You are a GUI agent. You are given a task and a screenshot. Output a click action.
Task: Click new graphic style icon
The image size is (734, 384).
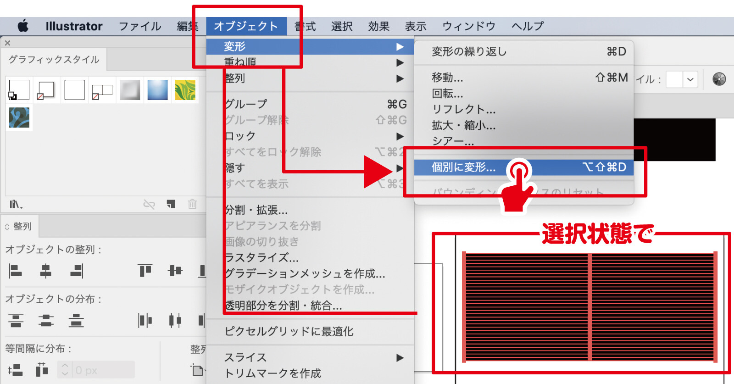coord(171,204)
